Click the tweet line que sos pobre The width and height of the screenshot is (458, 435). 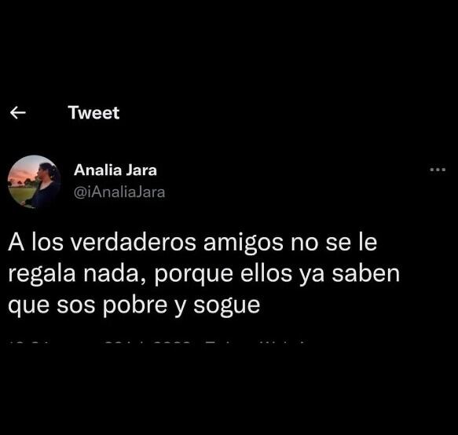[134, 305]
